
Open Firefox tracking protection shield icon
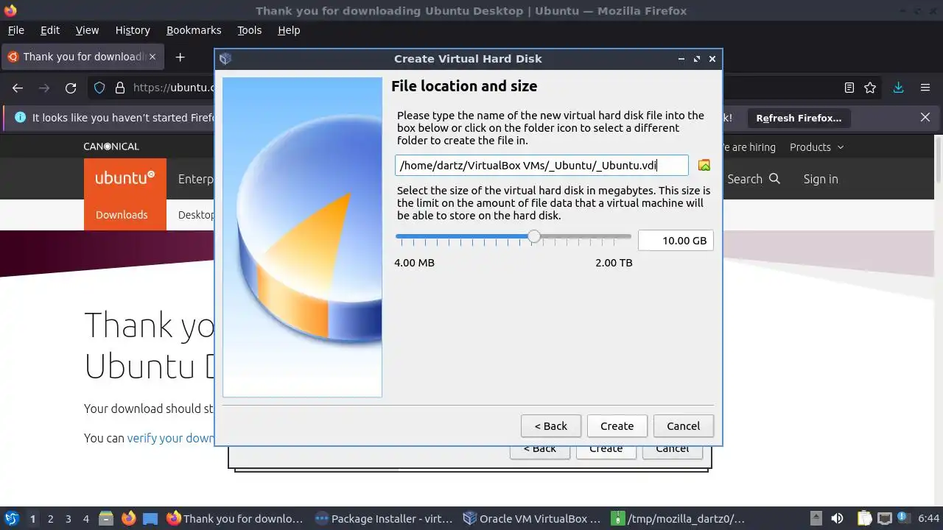coord(99,88)
